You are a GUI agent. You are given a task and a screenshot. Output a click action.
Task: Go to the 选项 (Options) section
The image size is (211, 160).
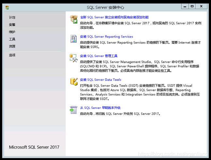(12, 55)
